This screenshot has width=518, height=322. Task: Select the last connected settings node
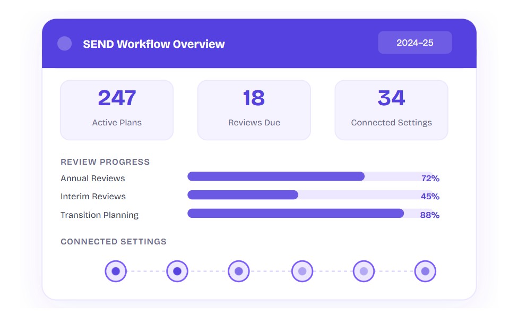tap(425, 271)
